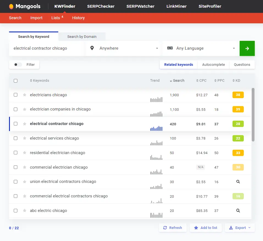This screenshot has width=263, height=241.
Task: Open SiteProfiler tool
Action: (x=210, y=6)
